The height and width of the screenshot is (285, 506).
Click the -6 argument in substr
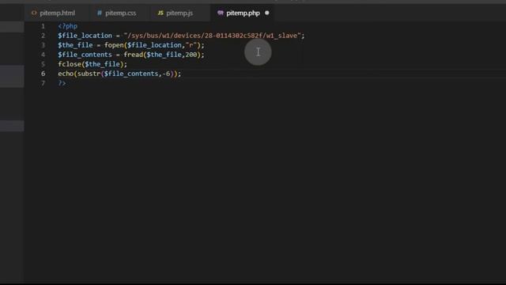(166, 74)
